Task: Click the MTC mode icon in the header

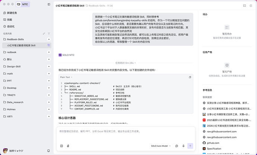Action: pos(19,4)
